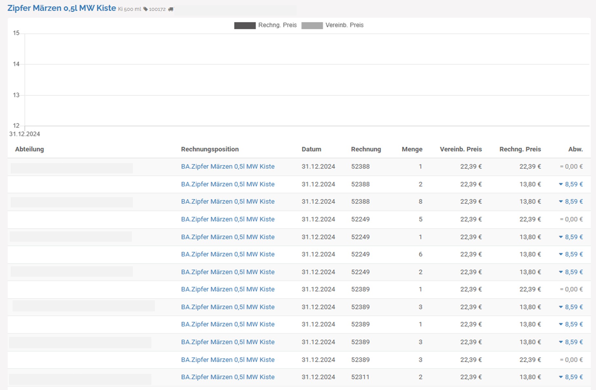Click down-arrow deviation icon for 52389 quantity 1
The image size is (596, 390).
point(561,324)
